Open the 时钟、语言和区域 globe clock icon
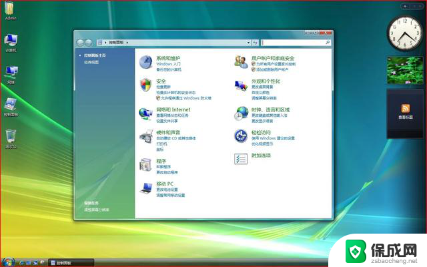427x267 pixels. point(241,113)
